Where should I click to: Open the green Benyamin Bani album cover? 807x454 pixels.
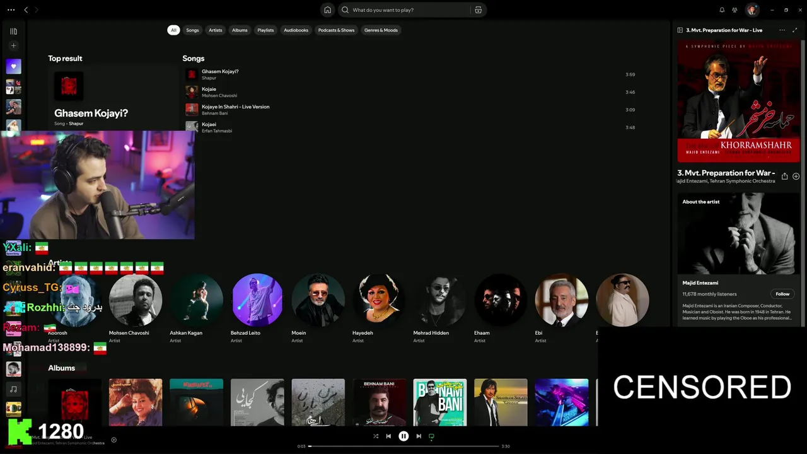pos(440,402)
